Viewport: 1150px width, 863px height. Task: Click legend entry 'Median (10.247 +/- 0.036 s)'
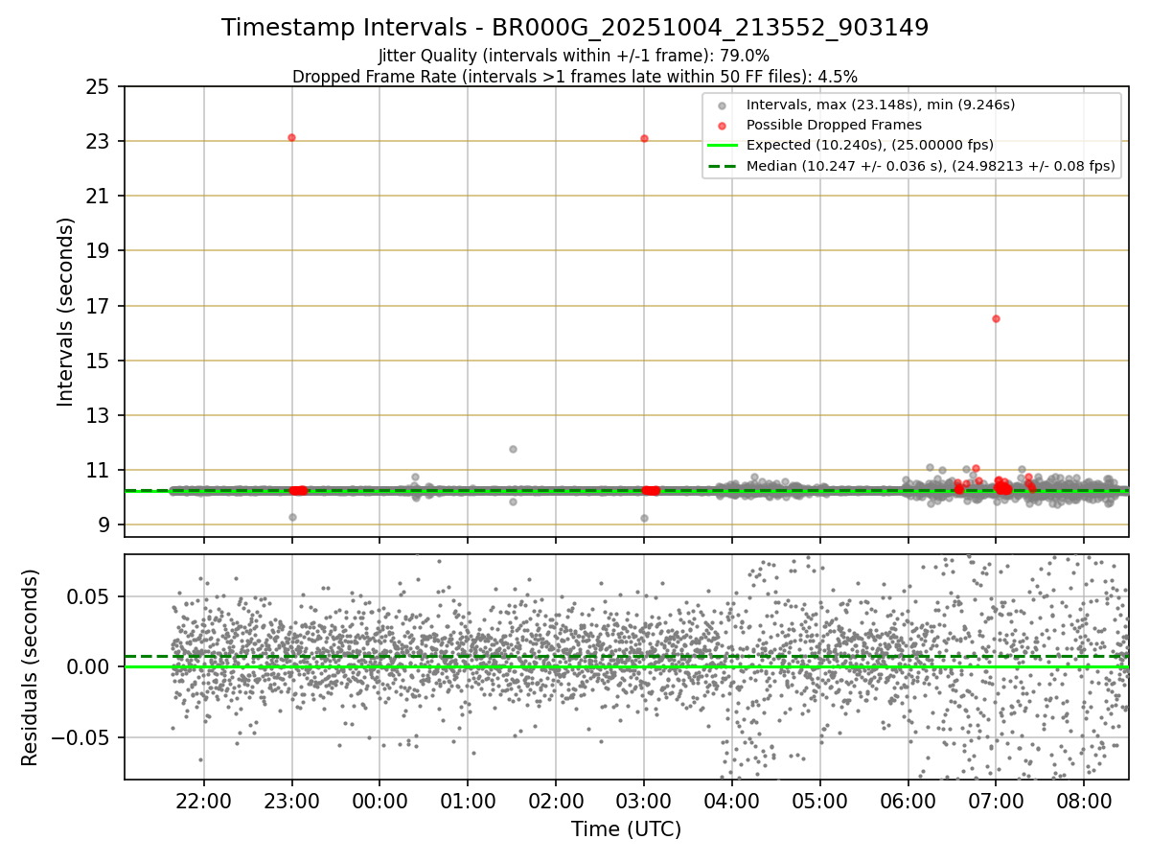coord(931,166)
